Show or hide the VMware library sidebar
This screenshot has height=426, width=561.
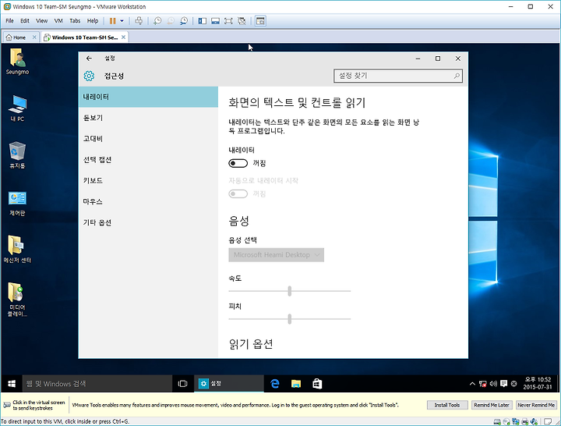(203, 21)
